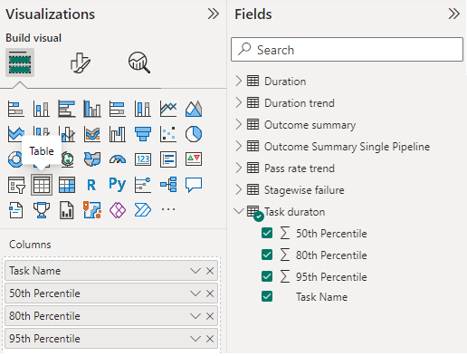Screen dimensions: 467x356
Task: Select the multi-row card visual
Action: 168,159
